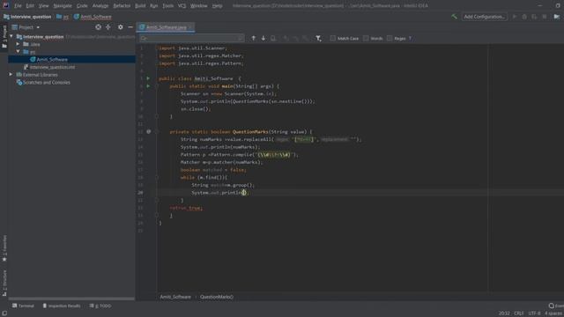This screenshot has width=564, height=317.
Task: Open the Edit menu
Action: coord(30,6)
